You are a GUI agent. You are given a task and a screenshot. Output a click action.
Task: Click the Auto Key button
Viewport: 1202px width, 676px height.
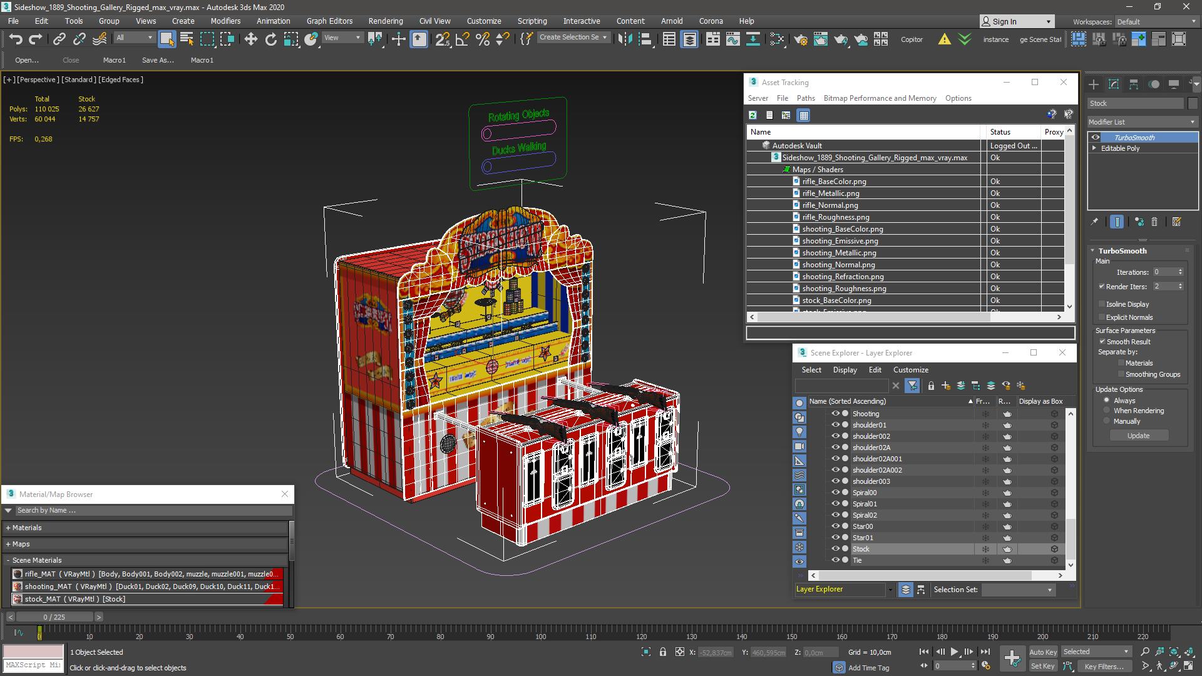tap(1042, 652)
